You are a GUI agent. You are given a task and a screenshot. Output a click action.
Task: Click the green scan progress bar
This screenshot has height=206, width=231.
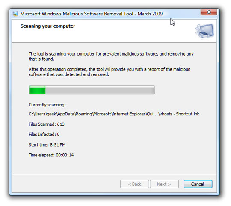92,90
